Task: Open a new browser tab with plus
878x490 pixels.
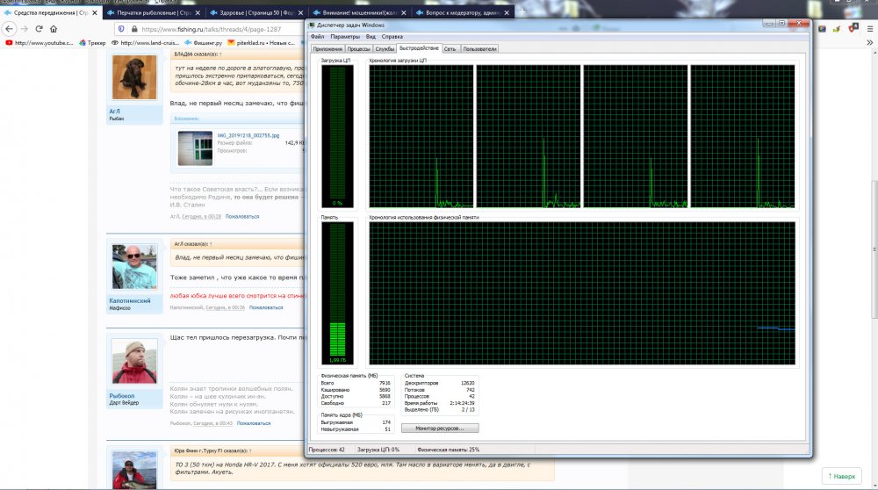Action: (522, 11)
